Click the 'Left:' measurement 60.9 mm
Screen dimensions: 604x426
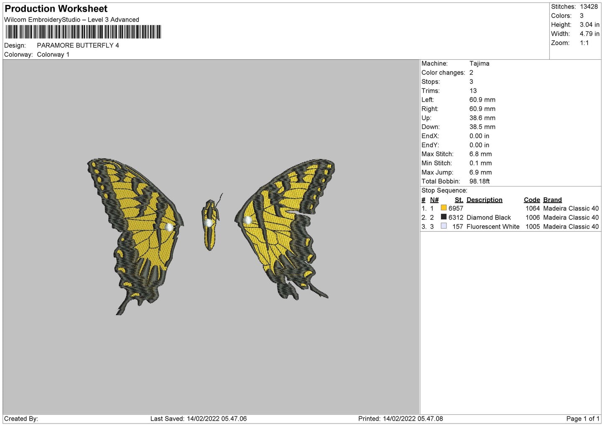tap(482, 100)
